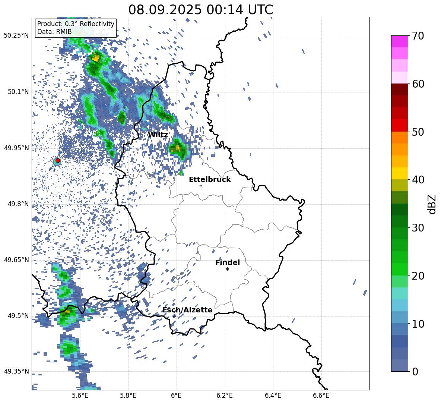Click the Data: RMIB text
This screenshot has height=403, width=441.
point(54,32)
